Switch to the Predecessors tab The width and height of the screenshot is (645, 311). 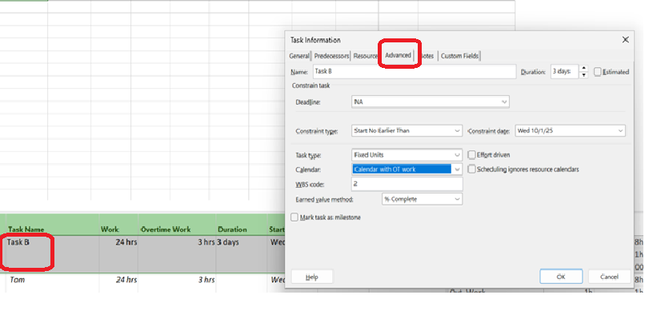coord(331,56)
